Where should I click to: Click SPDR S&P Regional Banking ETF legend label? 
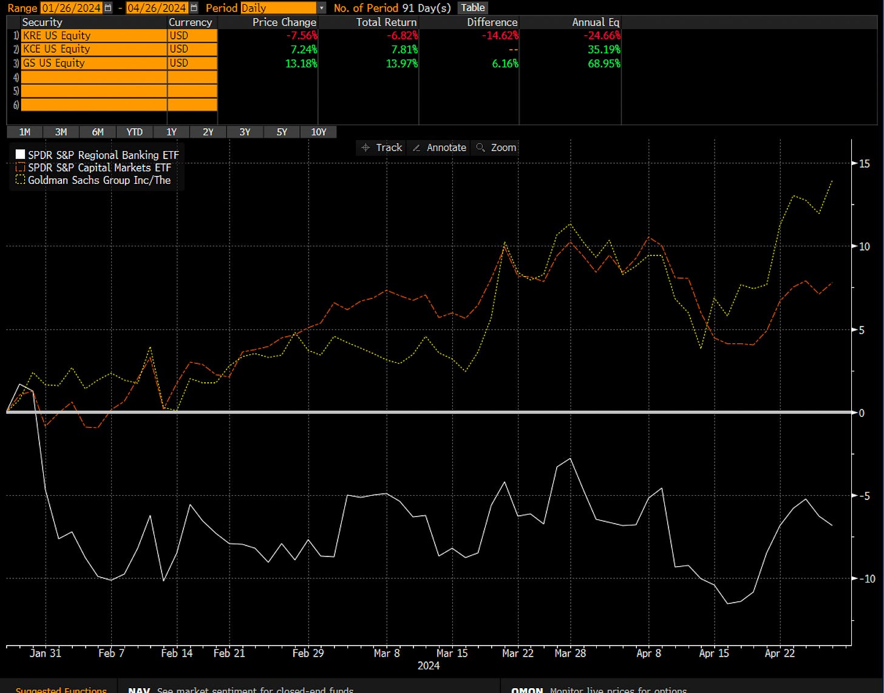pos(103,155)
